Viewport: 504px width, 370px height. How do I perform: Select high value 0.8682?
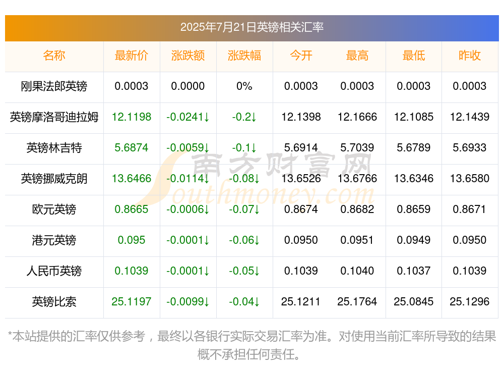click(x=357, y=209)
